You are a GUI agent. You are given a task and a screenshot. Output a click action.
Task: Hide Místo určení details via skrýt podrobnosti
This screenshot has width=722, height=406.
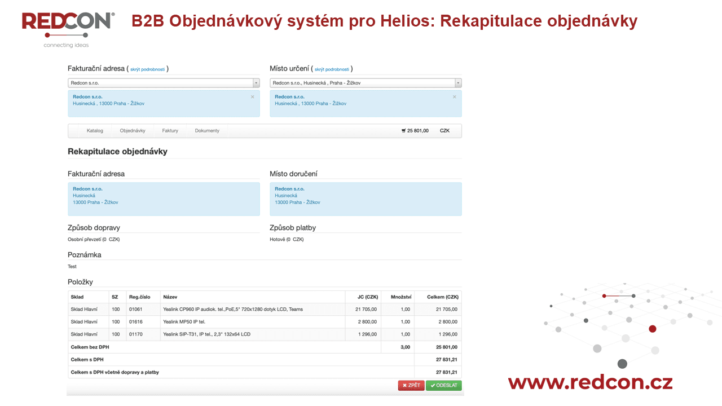click(331, 69)
